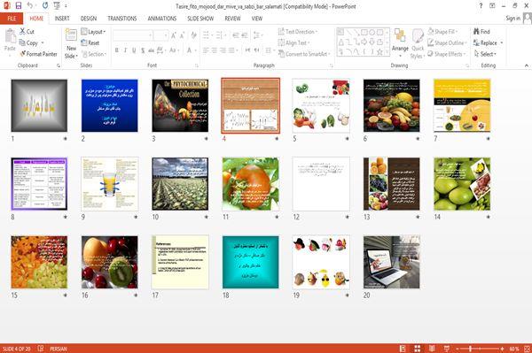Open the Text Direction dropdown
Viewport: 532px width, 353px height.
(x=298, y=32)
